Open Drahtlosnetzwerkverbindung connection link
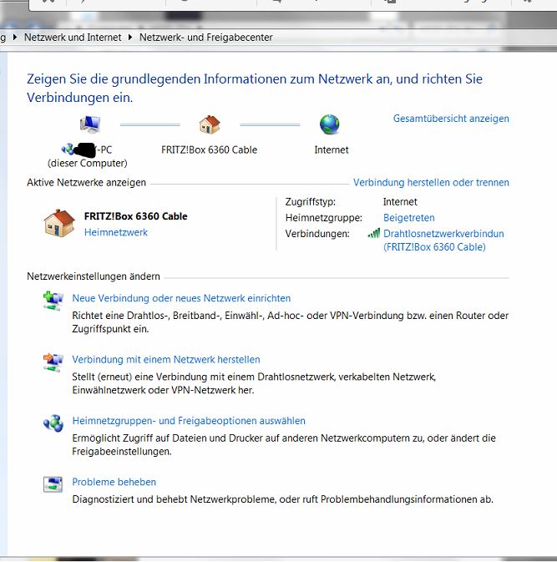Screen dimensions: 557x562 pos(443,240)
